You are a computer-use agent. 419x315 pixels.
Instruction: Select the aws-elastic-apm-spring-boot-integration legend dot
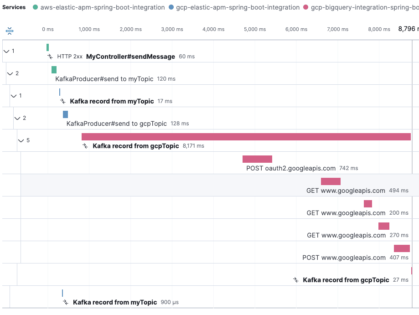(36, 7)
